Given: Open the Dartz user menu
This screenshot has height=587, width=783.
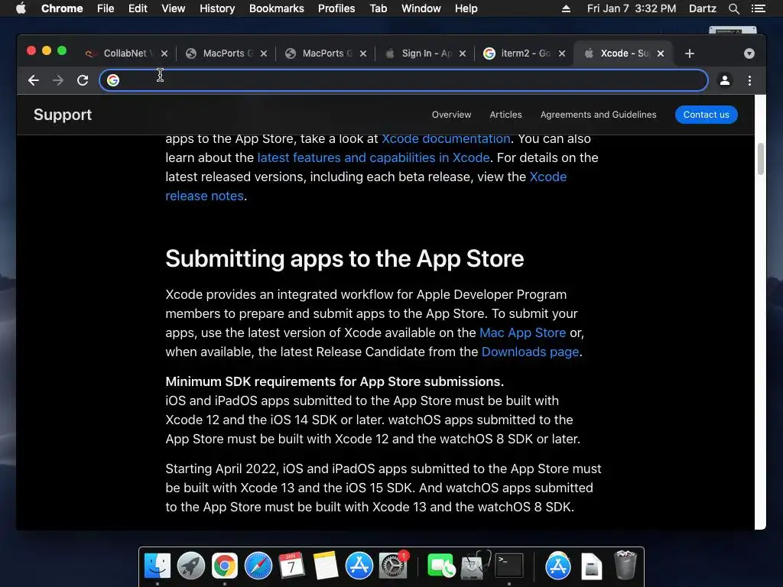Looking at the screenshot, I should point(703,8).
